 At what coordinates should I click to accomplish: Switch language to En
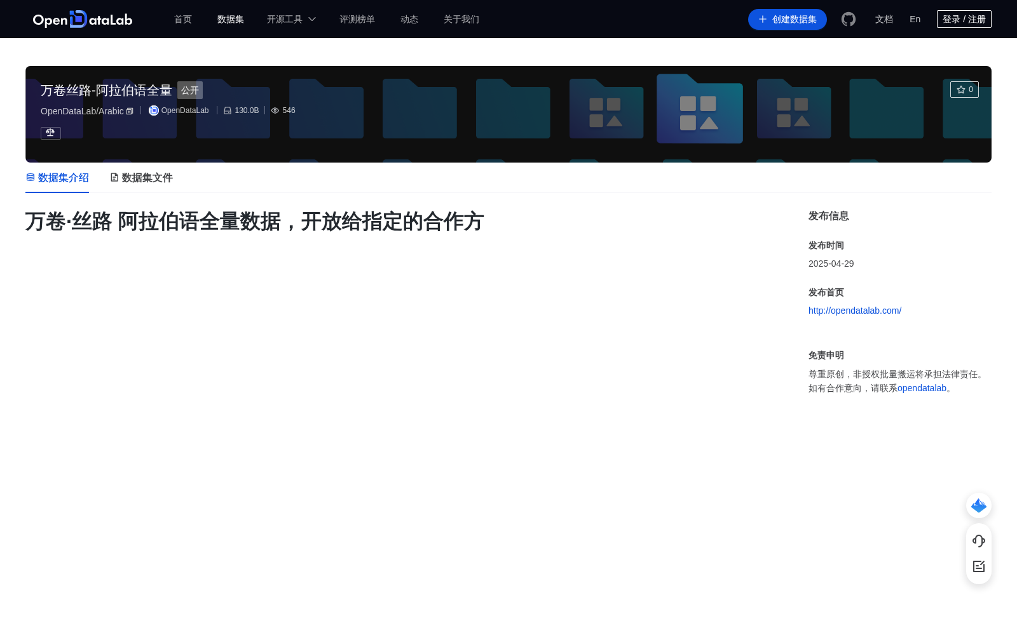pos(915,19)
